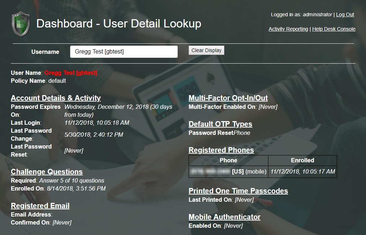Click the Registered Email heading

tap(40, 206)
